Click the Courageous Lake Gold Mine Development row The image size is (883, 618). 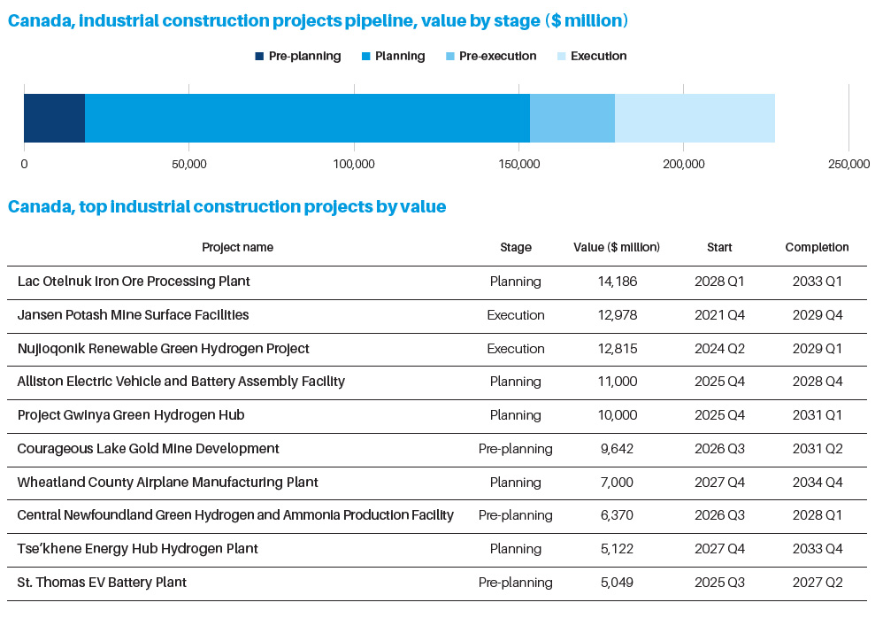tap(148, 449)
